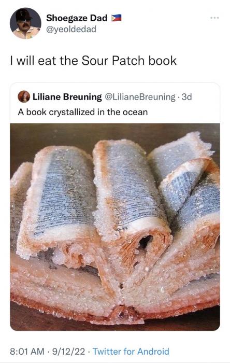230x363 pixels.
Task: Click the 8:01 AM tweet timestamp
Action: (x=27, y=352)
